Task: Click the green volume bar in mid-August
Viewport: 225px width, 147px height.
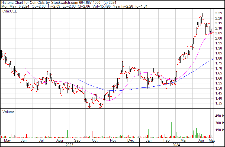Action: [67, 134]
